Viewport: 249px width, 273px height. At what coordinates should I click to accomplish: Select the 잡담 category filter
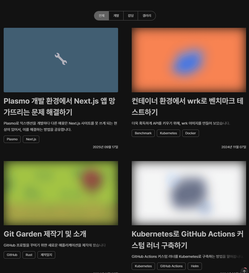130,16
